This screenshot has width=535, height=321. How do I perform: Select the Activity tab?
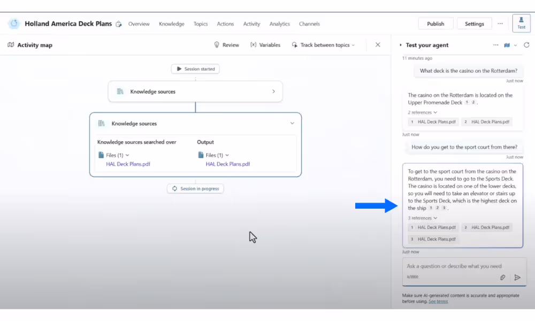pos(252,24)
